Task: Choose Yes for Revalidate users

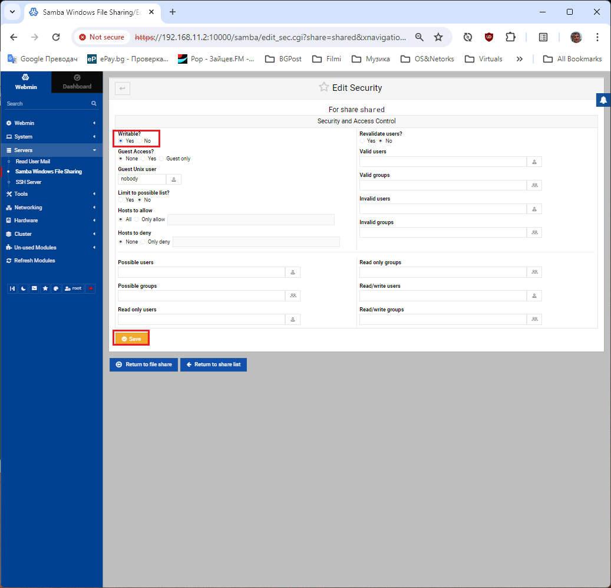Action: click(362, 141)
